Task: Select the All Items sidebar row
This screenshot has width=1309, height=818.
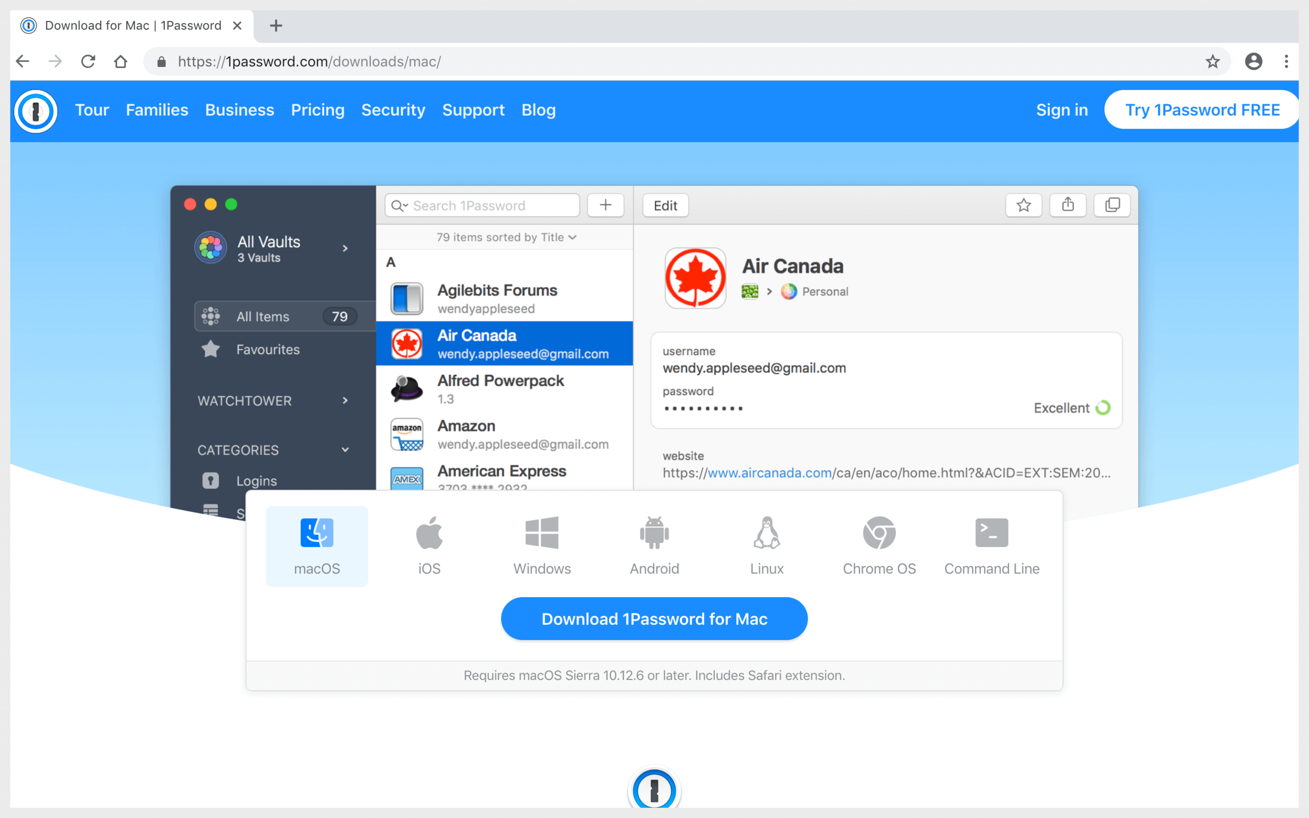Action: [x=285, y=317]
